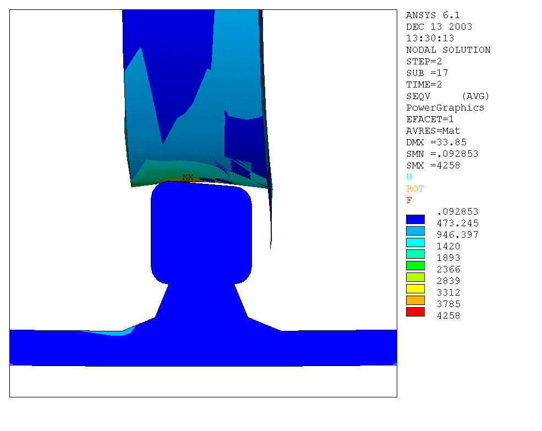The width and height of the screenshot is (542, 431).
Task: Click the '.092853' legend value
Action: tap(457, 212)
